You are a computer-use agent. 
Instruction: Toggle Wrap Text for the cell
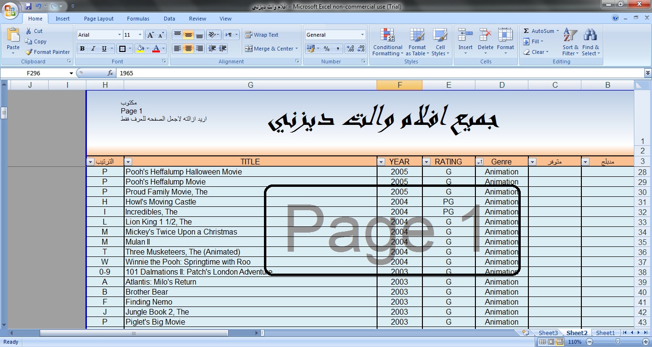pyautogui.click(x=262, y=35)
